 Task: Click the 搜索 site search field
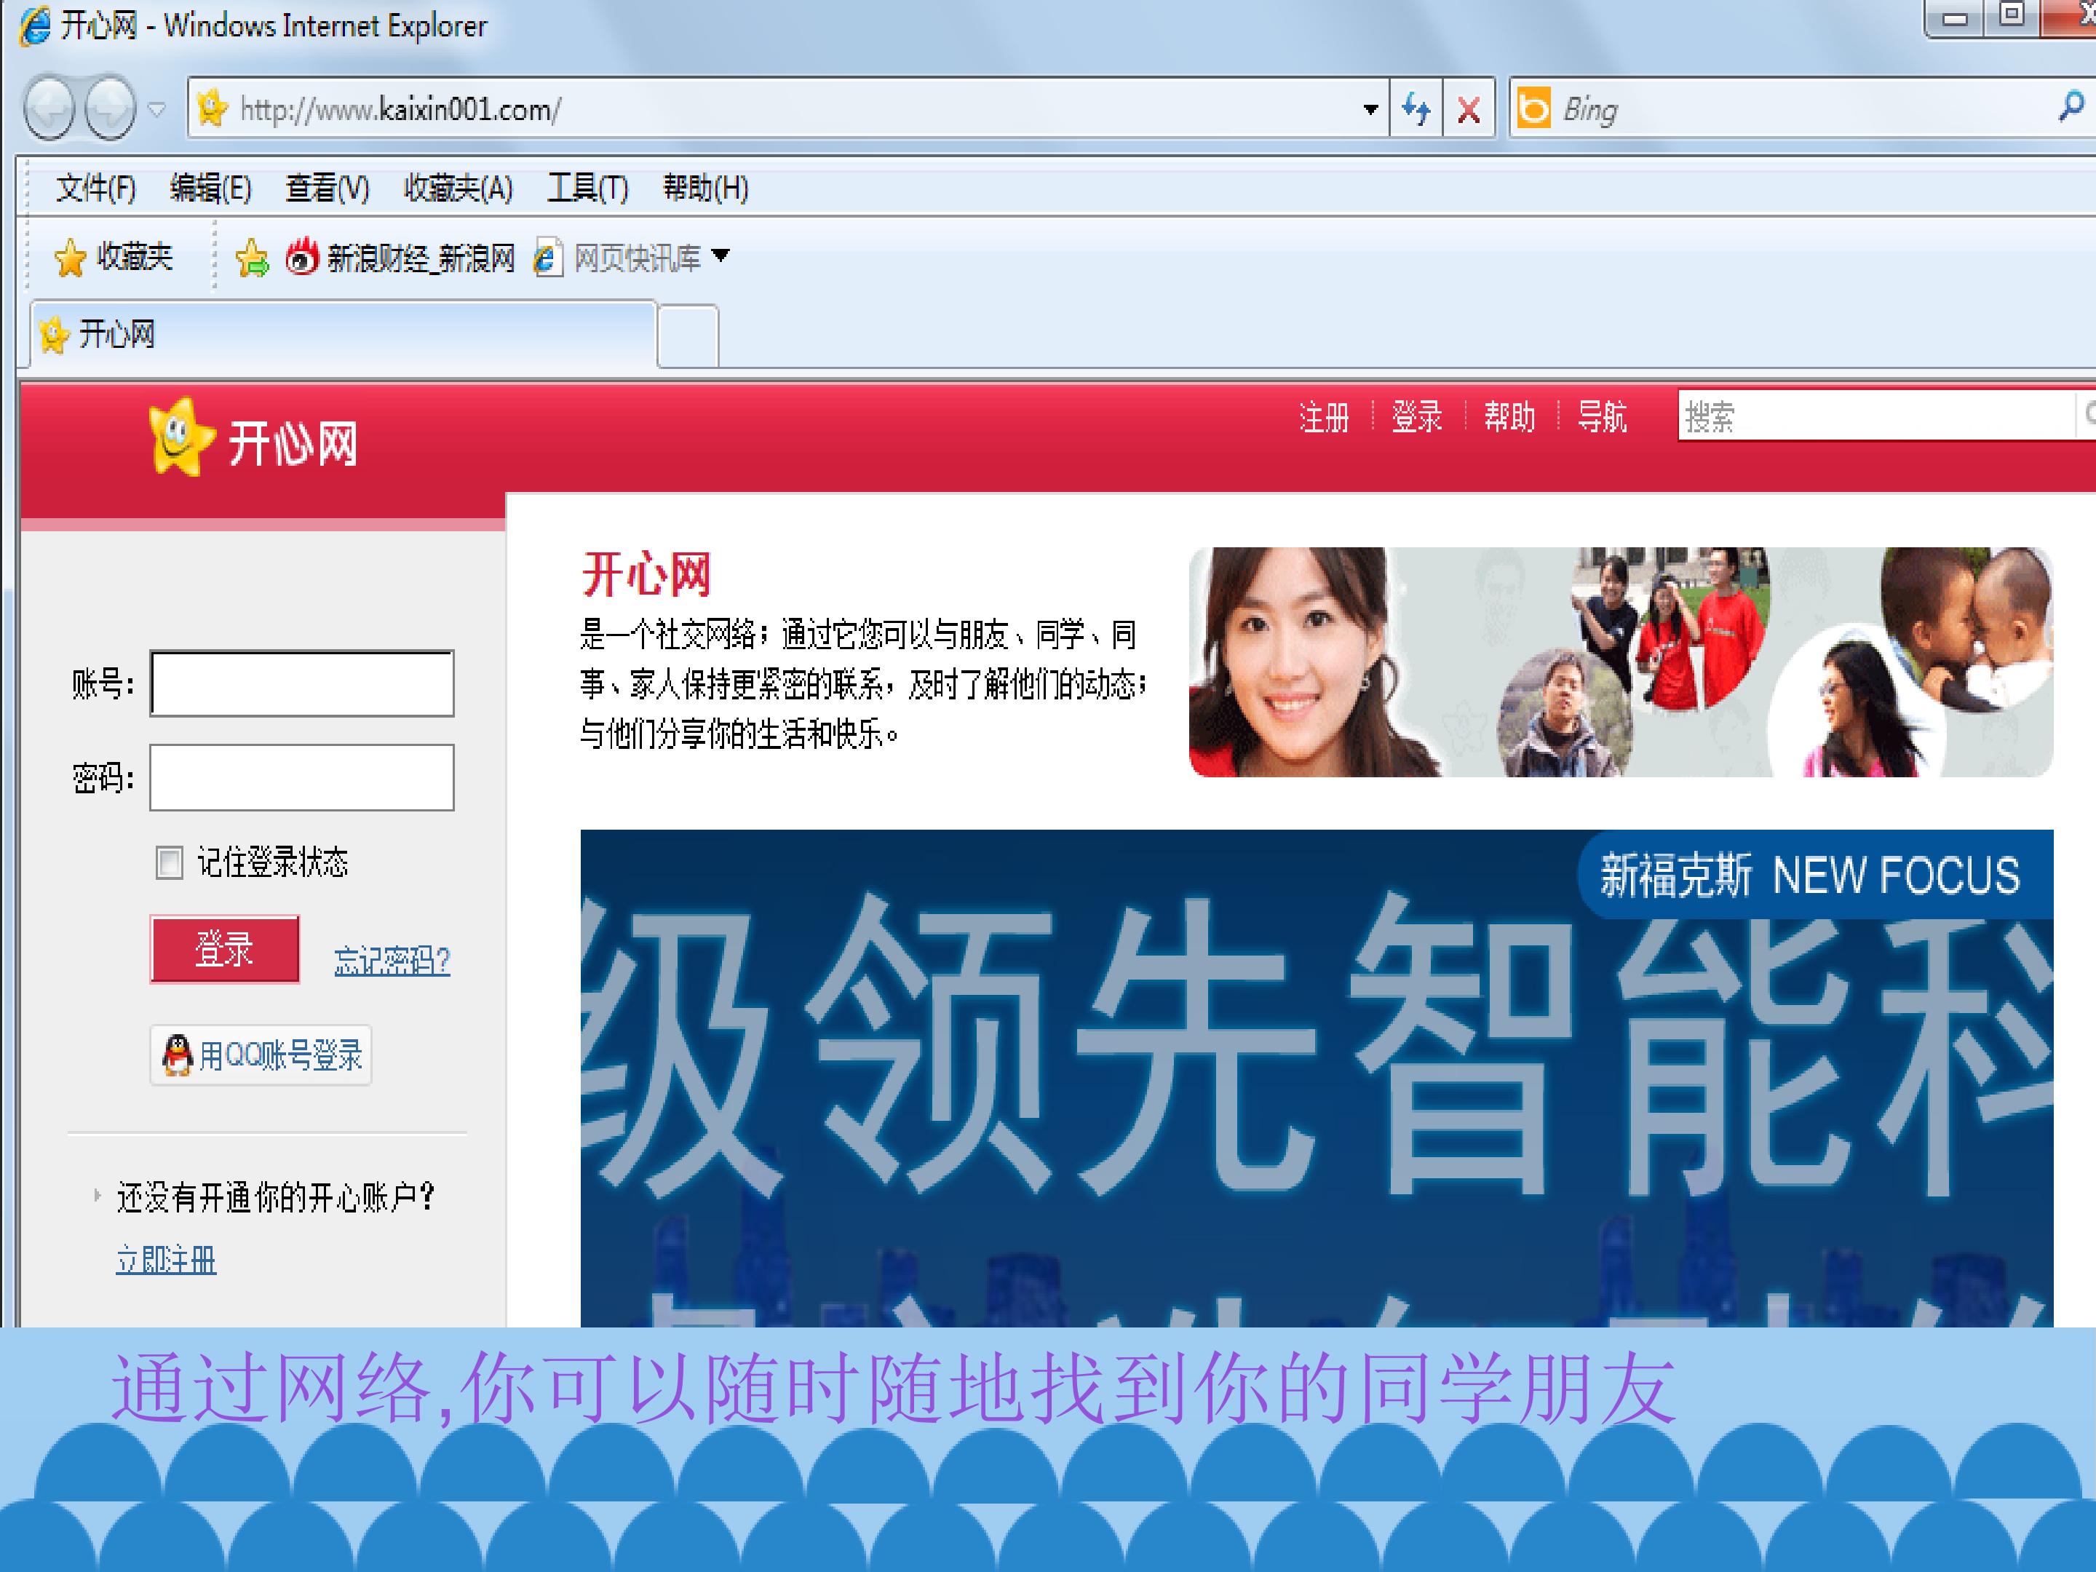1876,416
